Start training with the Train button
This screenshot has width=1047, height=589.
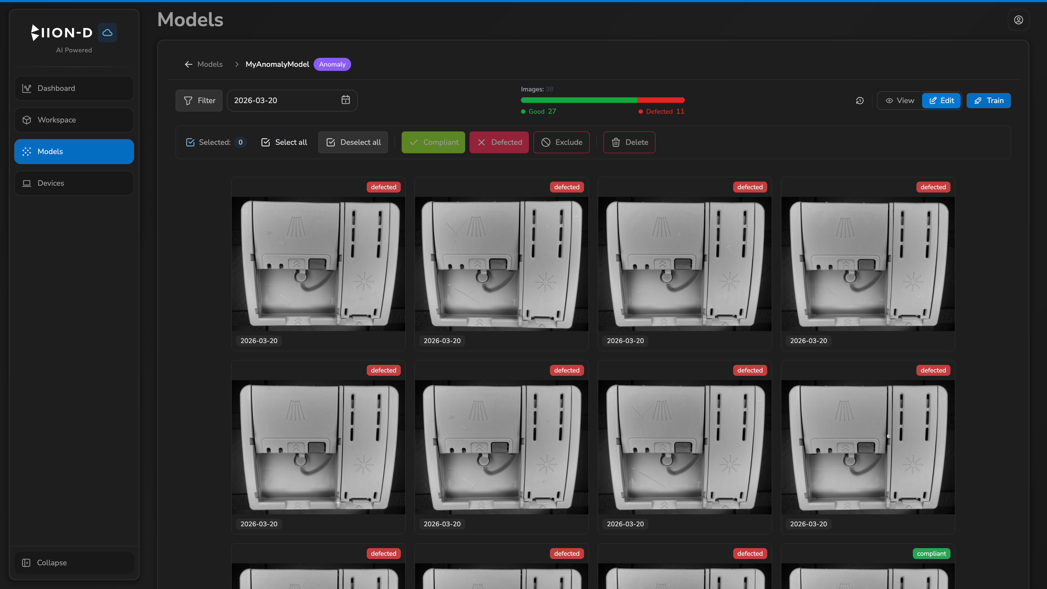988,101
